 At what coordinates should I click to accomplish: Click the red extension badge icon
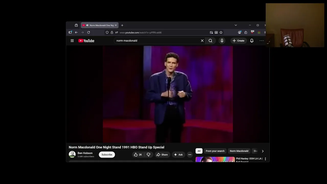click(252, 32)
